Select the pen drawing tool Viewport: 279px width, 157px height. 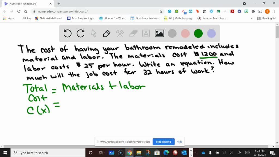click(107, 34)
